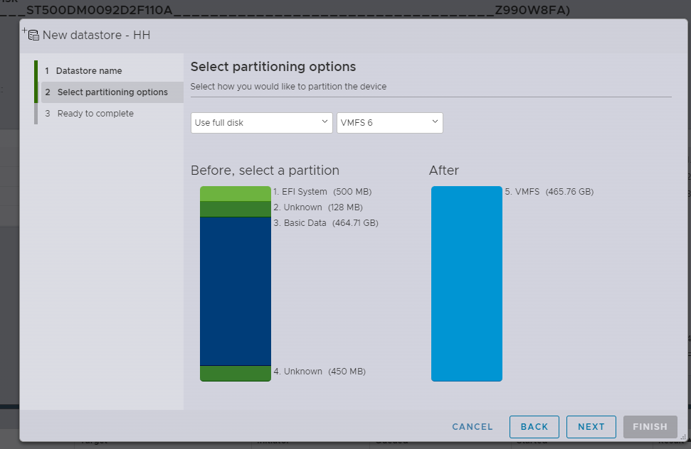Select the 128 MB Unknown partition block
The width and height of the screenshot is (691, 449).
(x=236, y=209)
